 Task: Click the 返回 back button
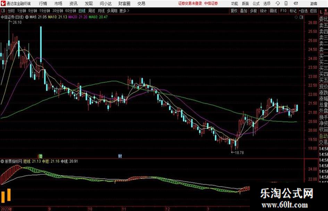pos(313,11)
